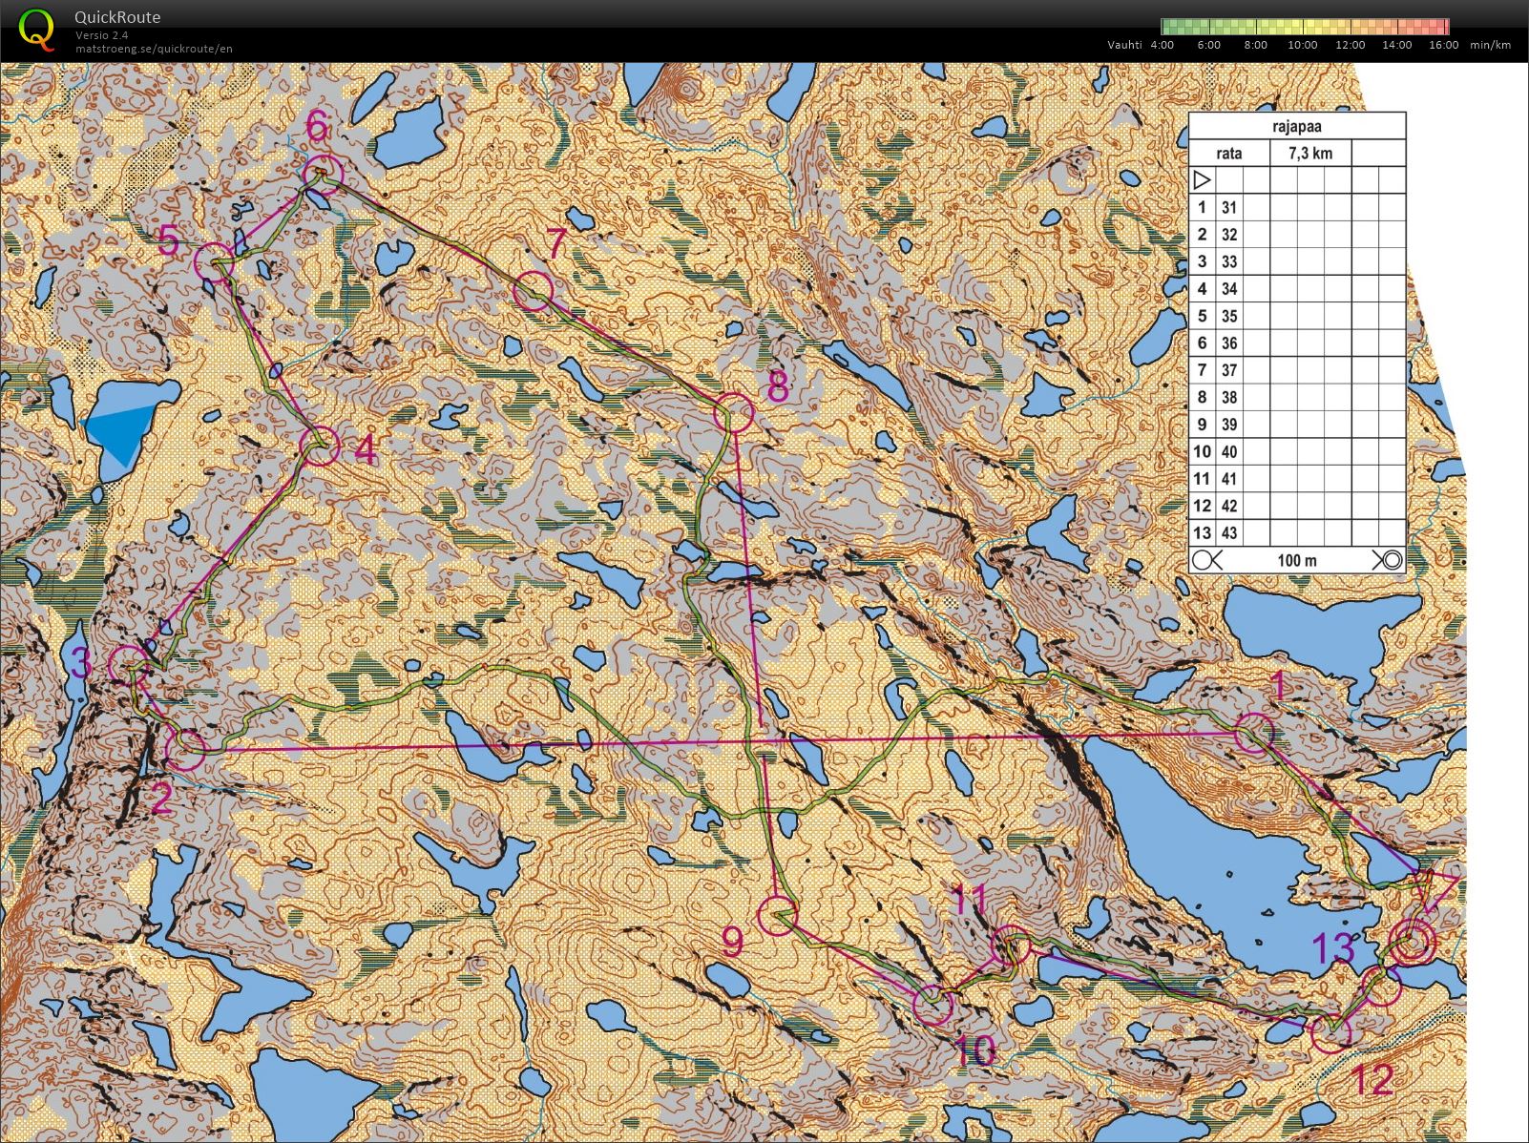
Task: Click control table row 9 code 39
Action: click(1228, 425)
